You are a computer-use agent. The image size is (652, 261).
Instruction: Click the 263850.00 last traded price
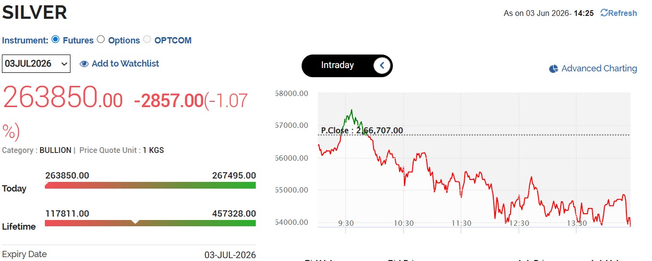63,97
